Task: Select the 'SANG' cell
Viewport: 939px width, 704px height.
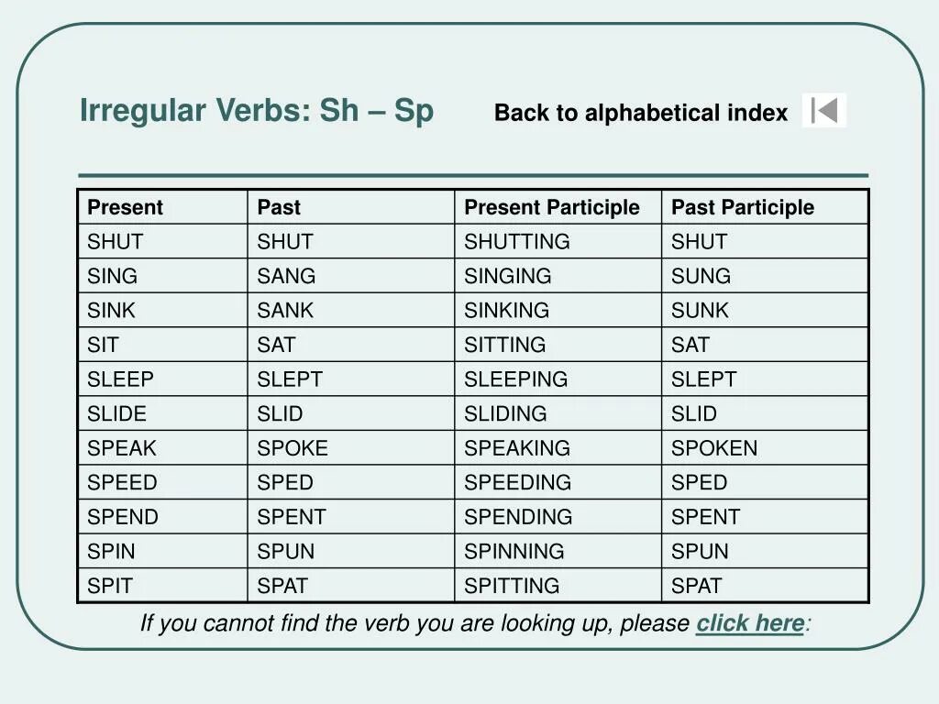Action: (x=285, y=277)
